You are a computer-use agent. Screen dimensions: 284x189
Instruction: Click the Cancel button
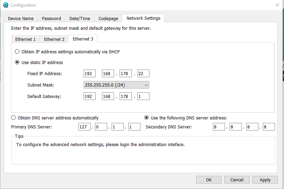237,180
